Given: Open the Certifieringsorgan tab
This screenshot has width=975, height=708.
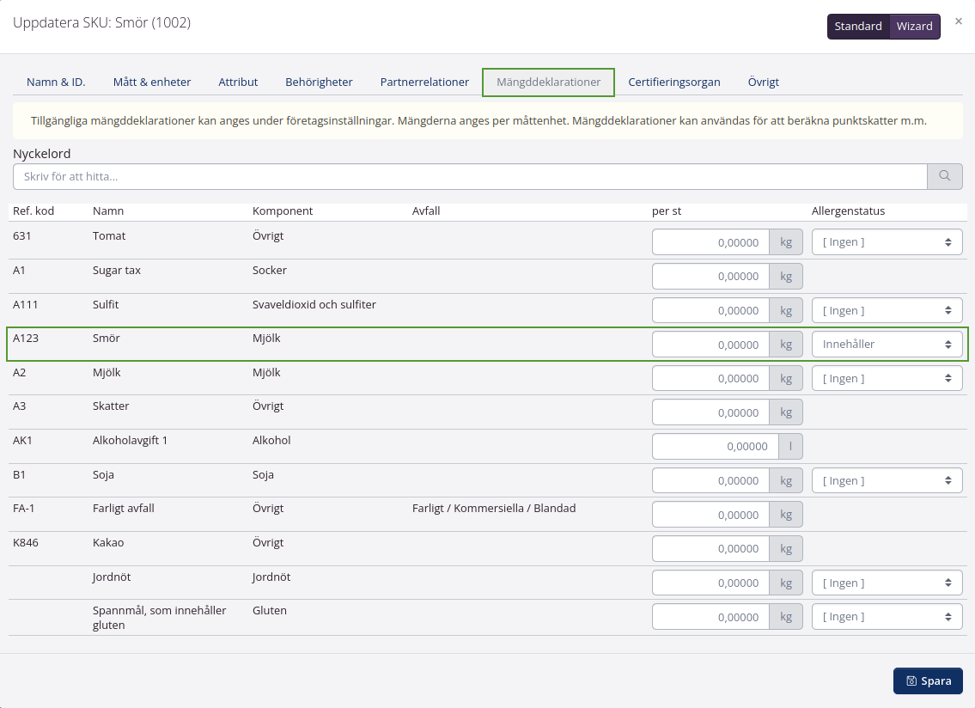Looking at the screenshot, I should (x=673, y=82).
